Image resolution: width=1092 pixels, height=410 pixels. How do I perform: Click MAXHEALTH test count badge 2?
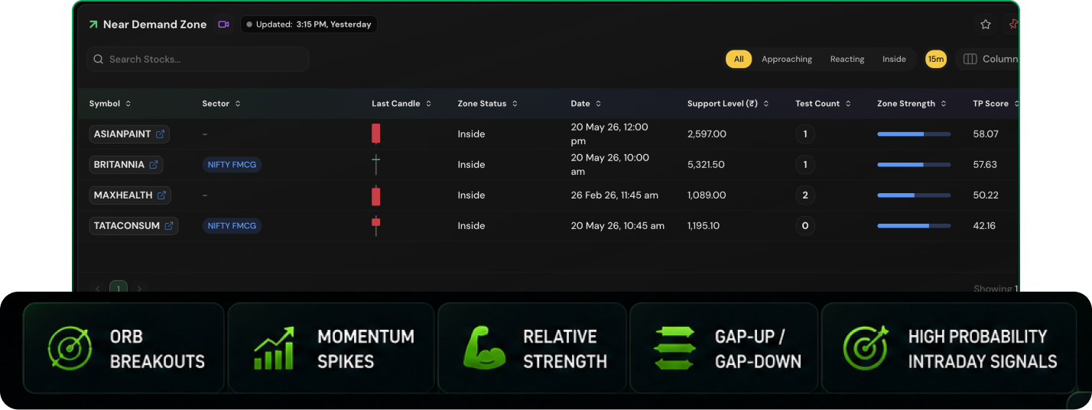tap(805, 195)
